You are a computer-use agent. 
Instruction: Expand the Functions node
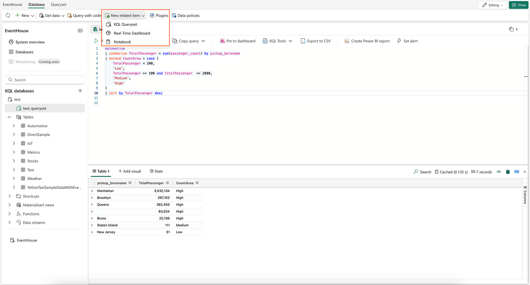point(9,214)
